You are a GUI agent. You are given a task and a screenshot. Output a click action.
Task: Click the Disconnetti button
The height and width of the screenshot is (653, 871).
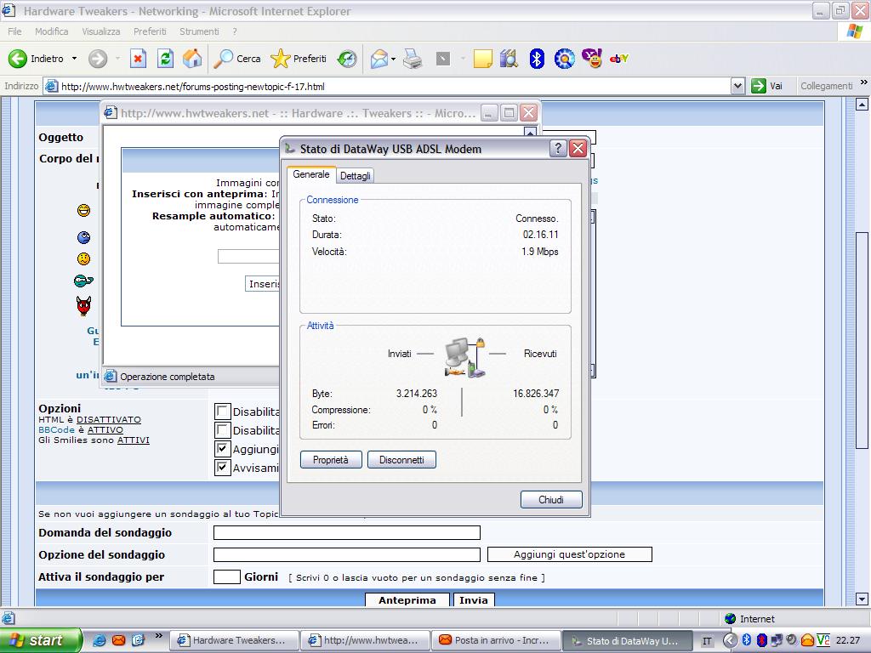tap(401, 460)
